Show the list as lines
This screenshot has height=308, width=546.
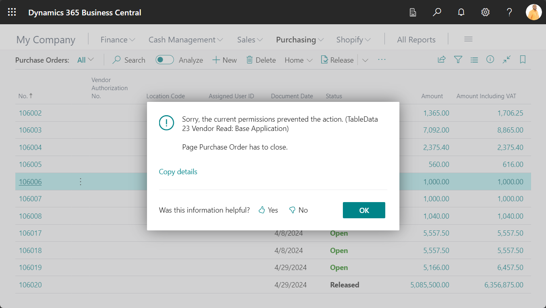[474, 59]
